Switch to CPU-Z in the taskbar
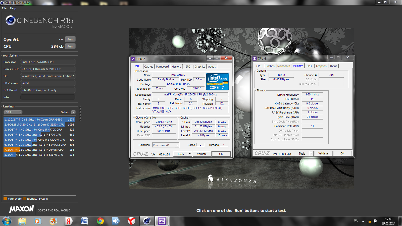Screen dimensions: 402x226 (x=162, y=221)
